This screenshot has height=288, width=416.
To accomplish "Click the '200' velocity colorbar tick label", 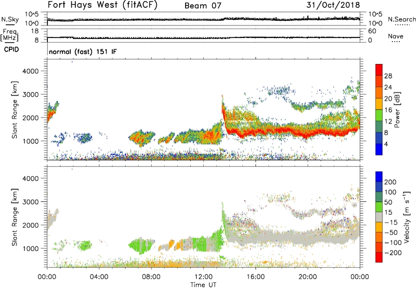I will click(x=391, y=182).
